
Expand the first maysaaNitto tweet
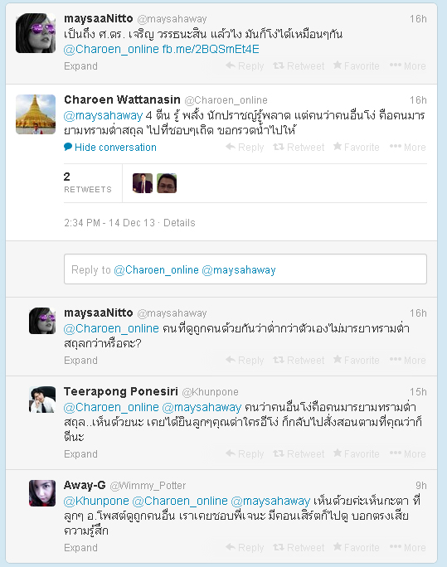tap(80, 66)
